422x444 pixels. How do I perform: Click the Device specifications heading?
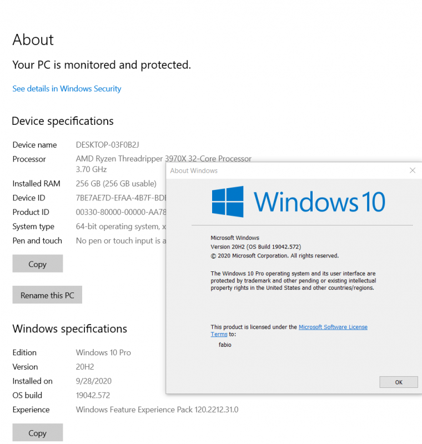(63, 121)
